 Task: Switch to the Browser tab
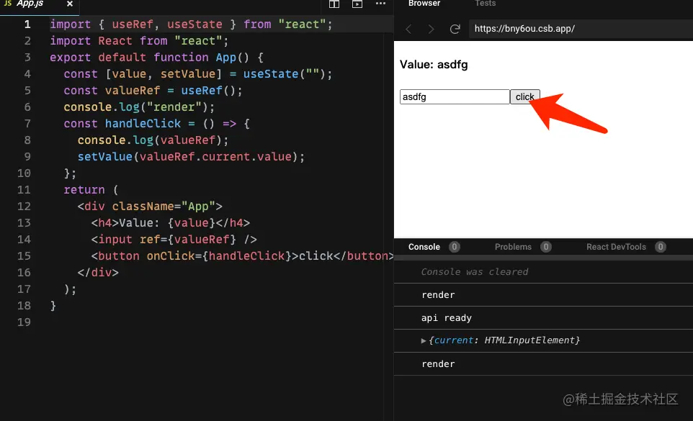pyautogui.click(x=424, y=4)
